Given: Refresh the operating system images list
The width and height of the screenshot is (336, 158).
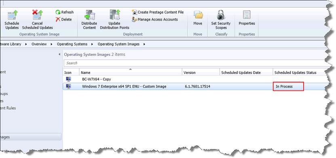Looking at the screenshot, I should point(65,12).
